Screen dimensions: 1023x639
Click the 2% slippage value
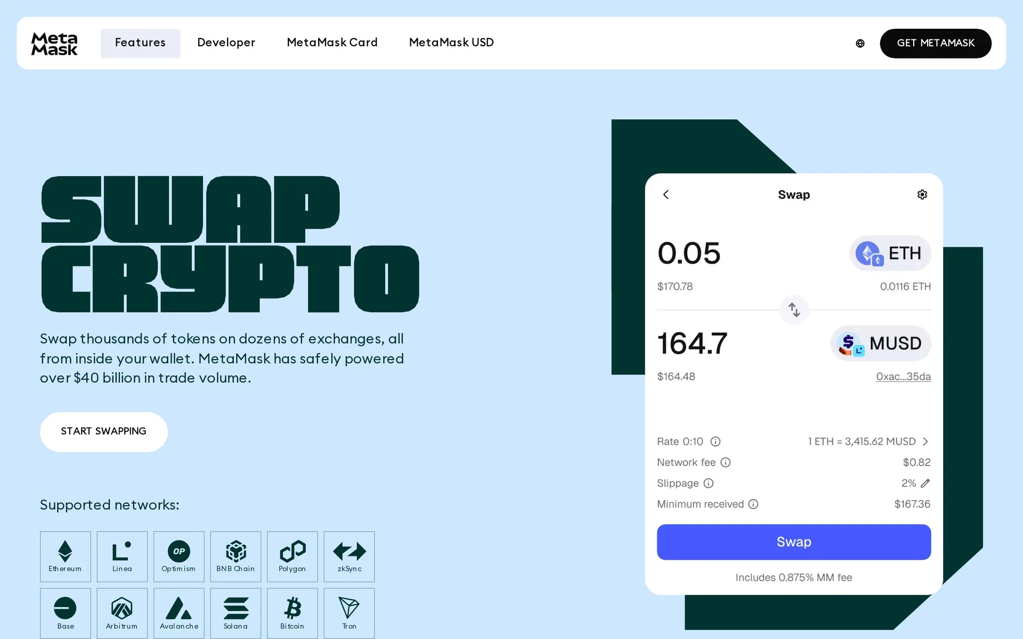[908, 483]
